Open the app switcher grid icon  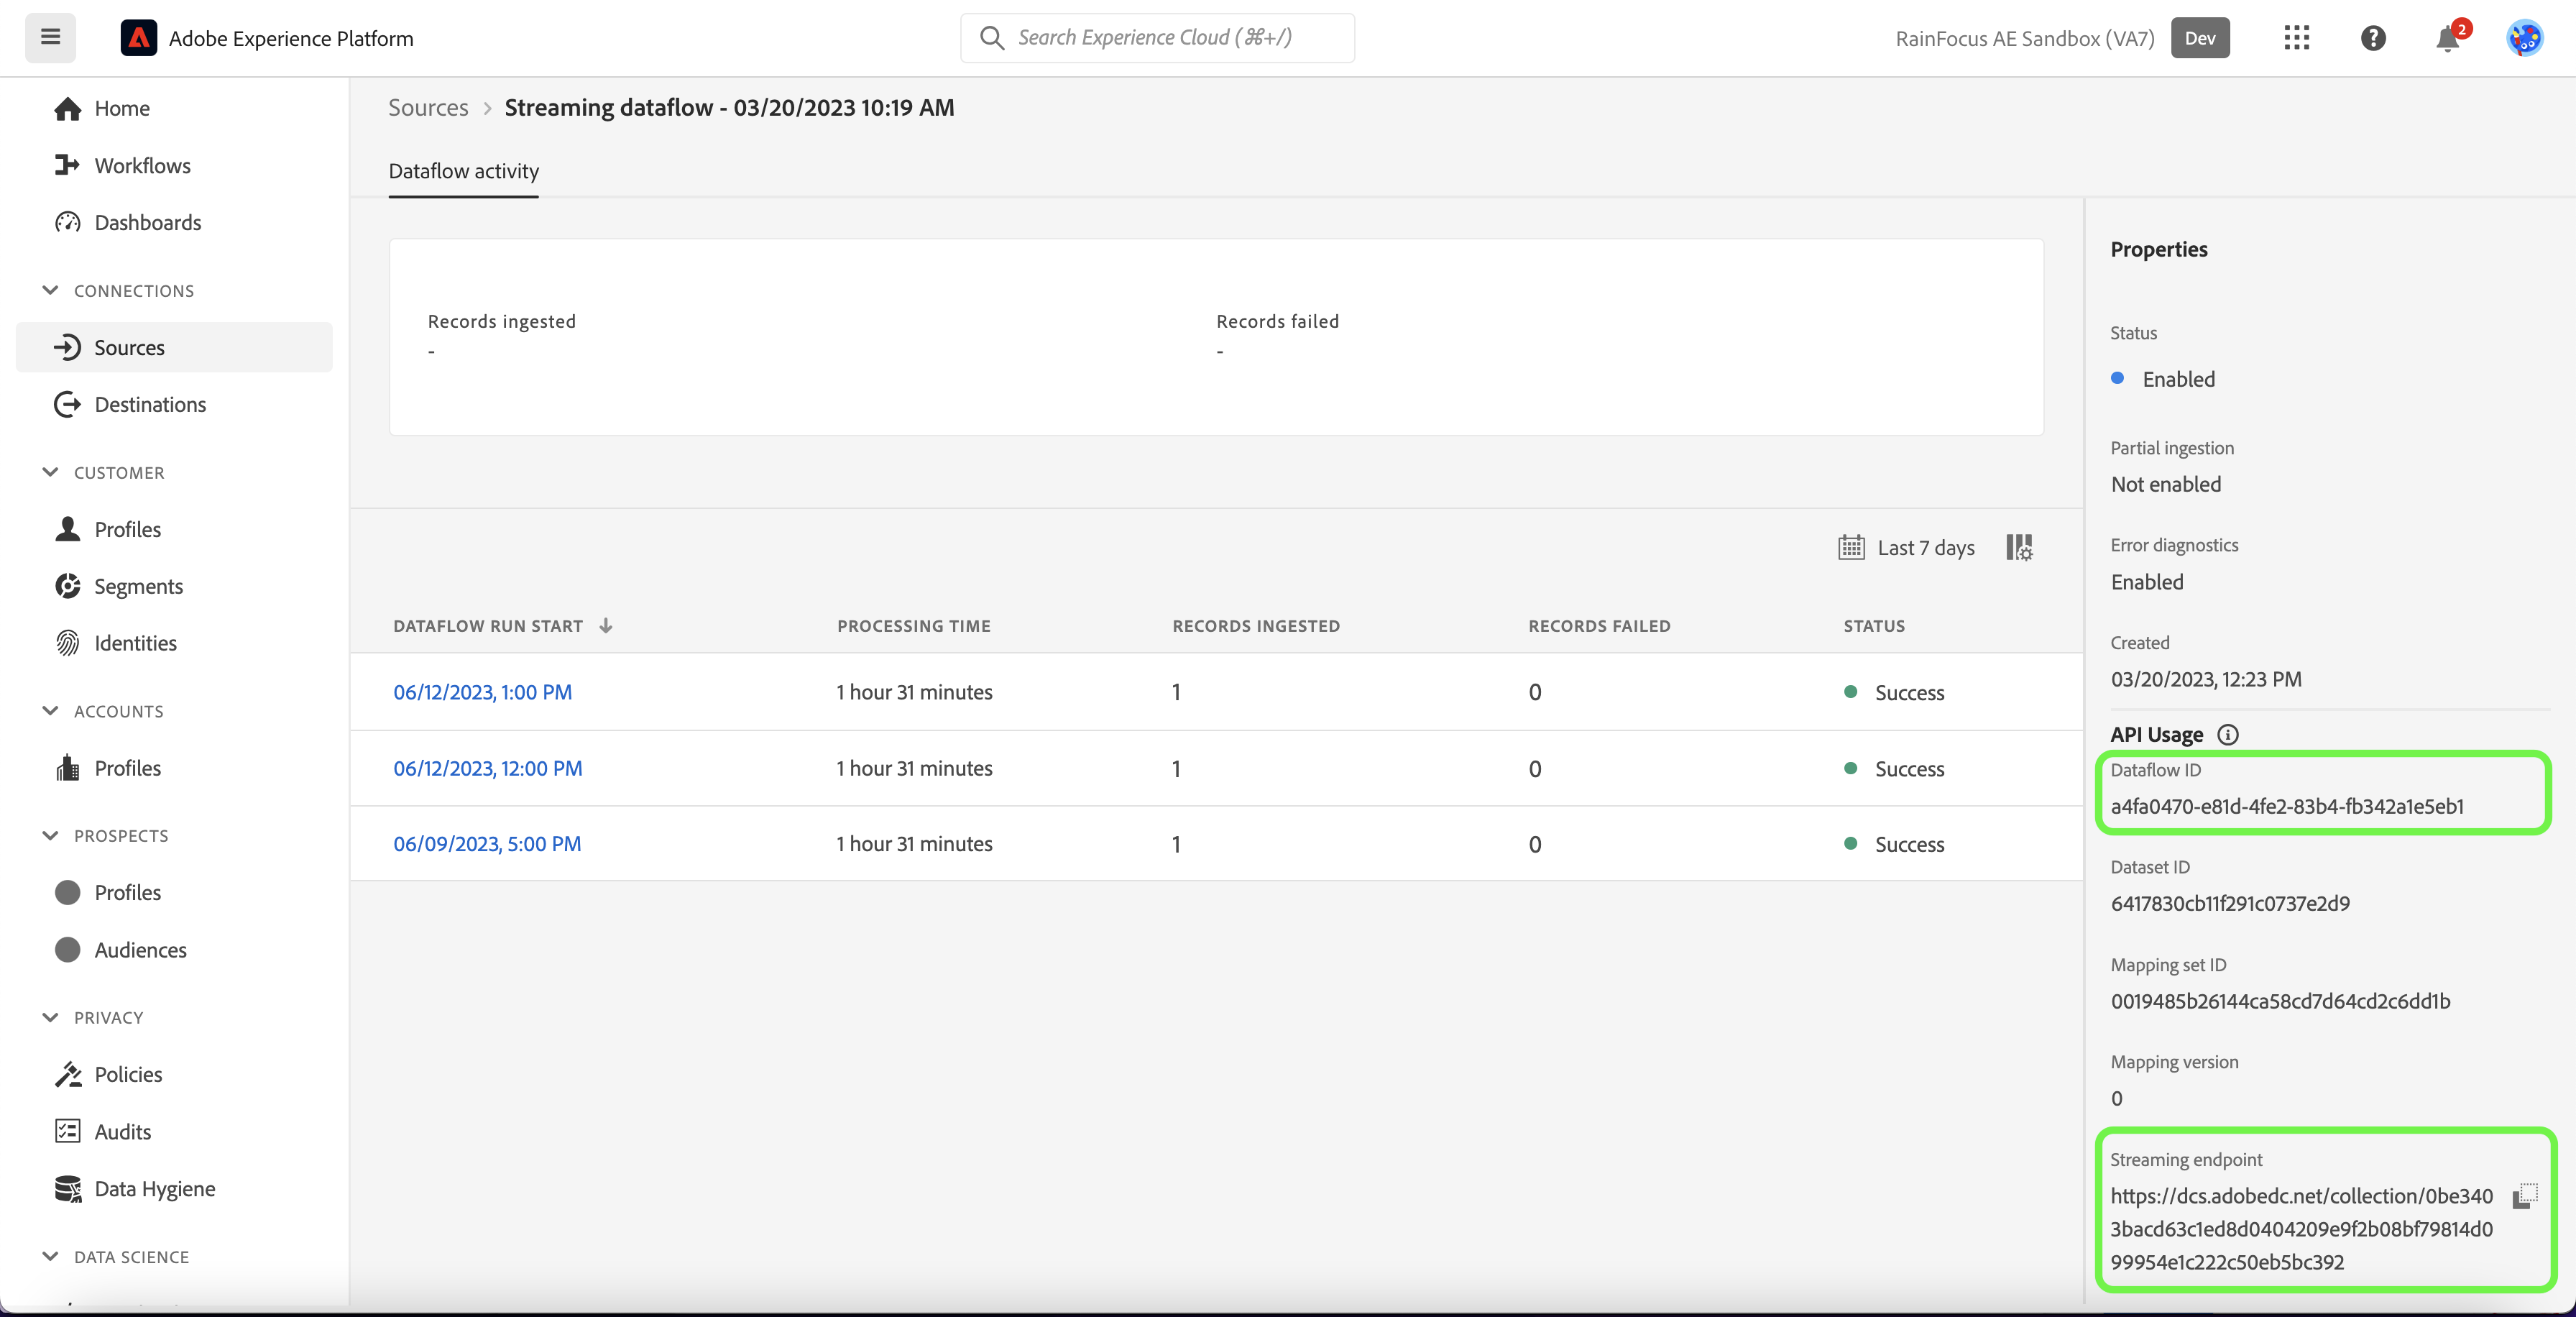[2296, 38]
